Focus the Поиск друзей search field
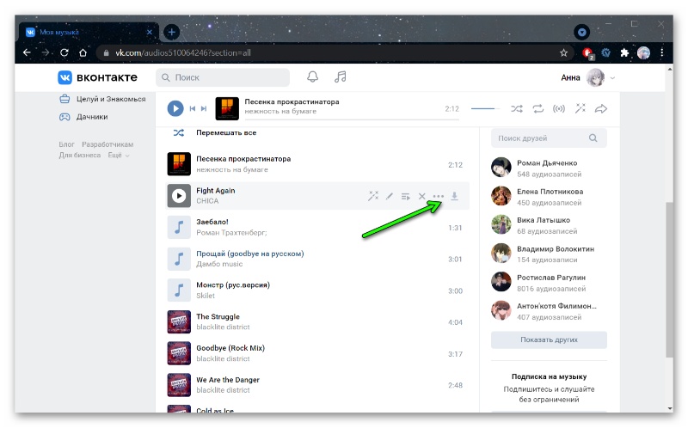This screenshot has height=428, width=688. click(549, 138)
